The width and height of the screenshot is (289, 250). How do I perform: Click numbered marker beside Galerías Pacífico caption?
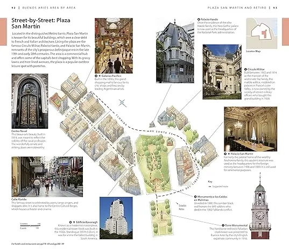(x=96, y=76)
